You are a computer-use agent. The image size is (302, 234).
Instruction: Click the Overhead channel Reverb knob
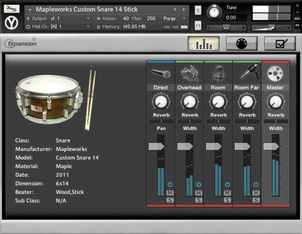[190, 102]
